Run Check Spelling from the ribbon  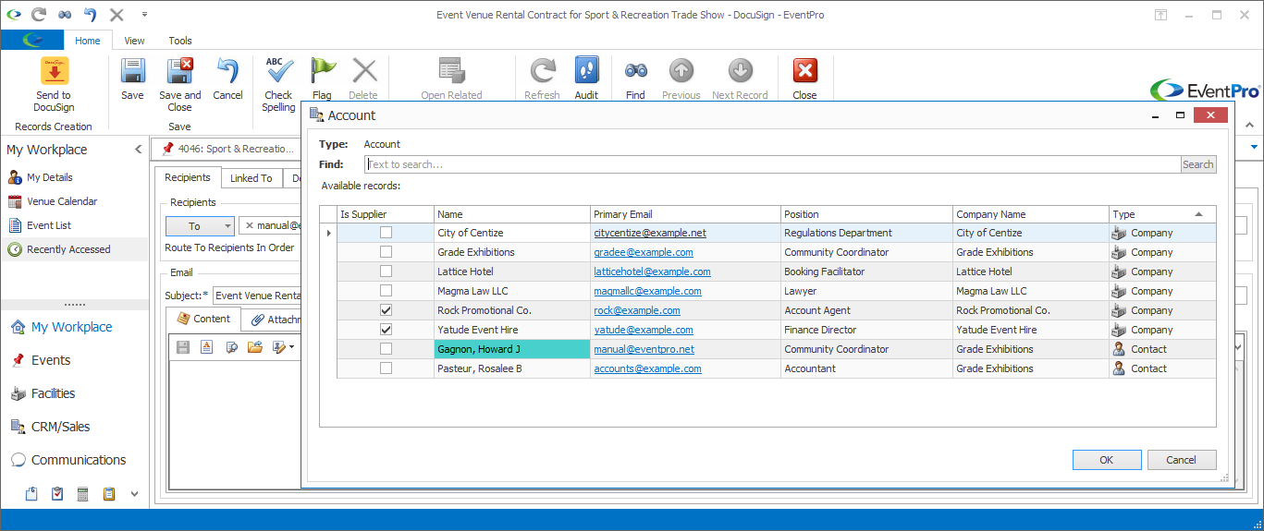278,84
